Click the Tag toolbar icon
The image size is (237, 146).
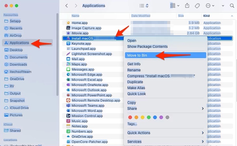(x=197, y=6)
